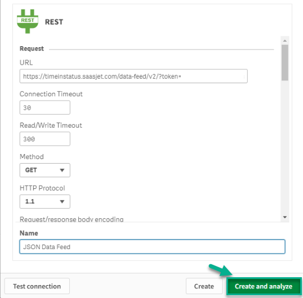Click Test connection button
The height and width of the screenshot is (298, 303).
click(37, 286)
